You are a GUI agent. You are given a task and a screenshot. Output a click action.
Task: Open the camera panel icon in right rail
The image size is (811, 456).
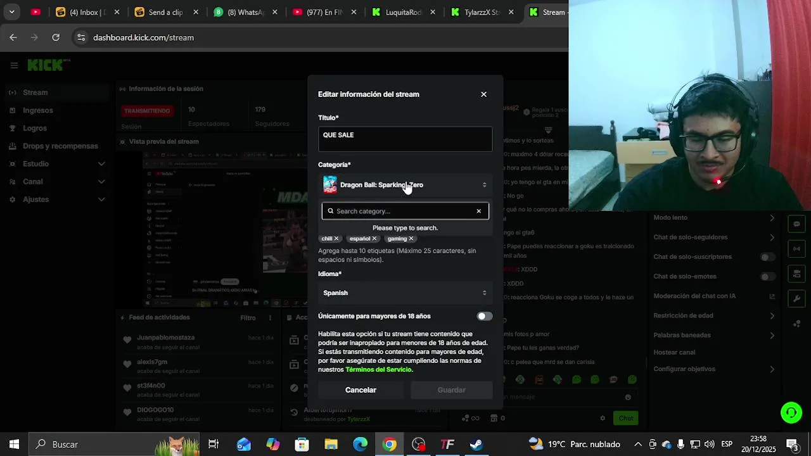coord(796,274)
